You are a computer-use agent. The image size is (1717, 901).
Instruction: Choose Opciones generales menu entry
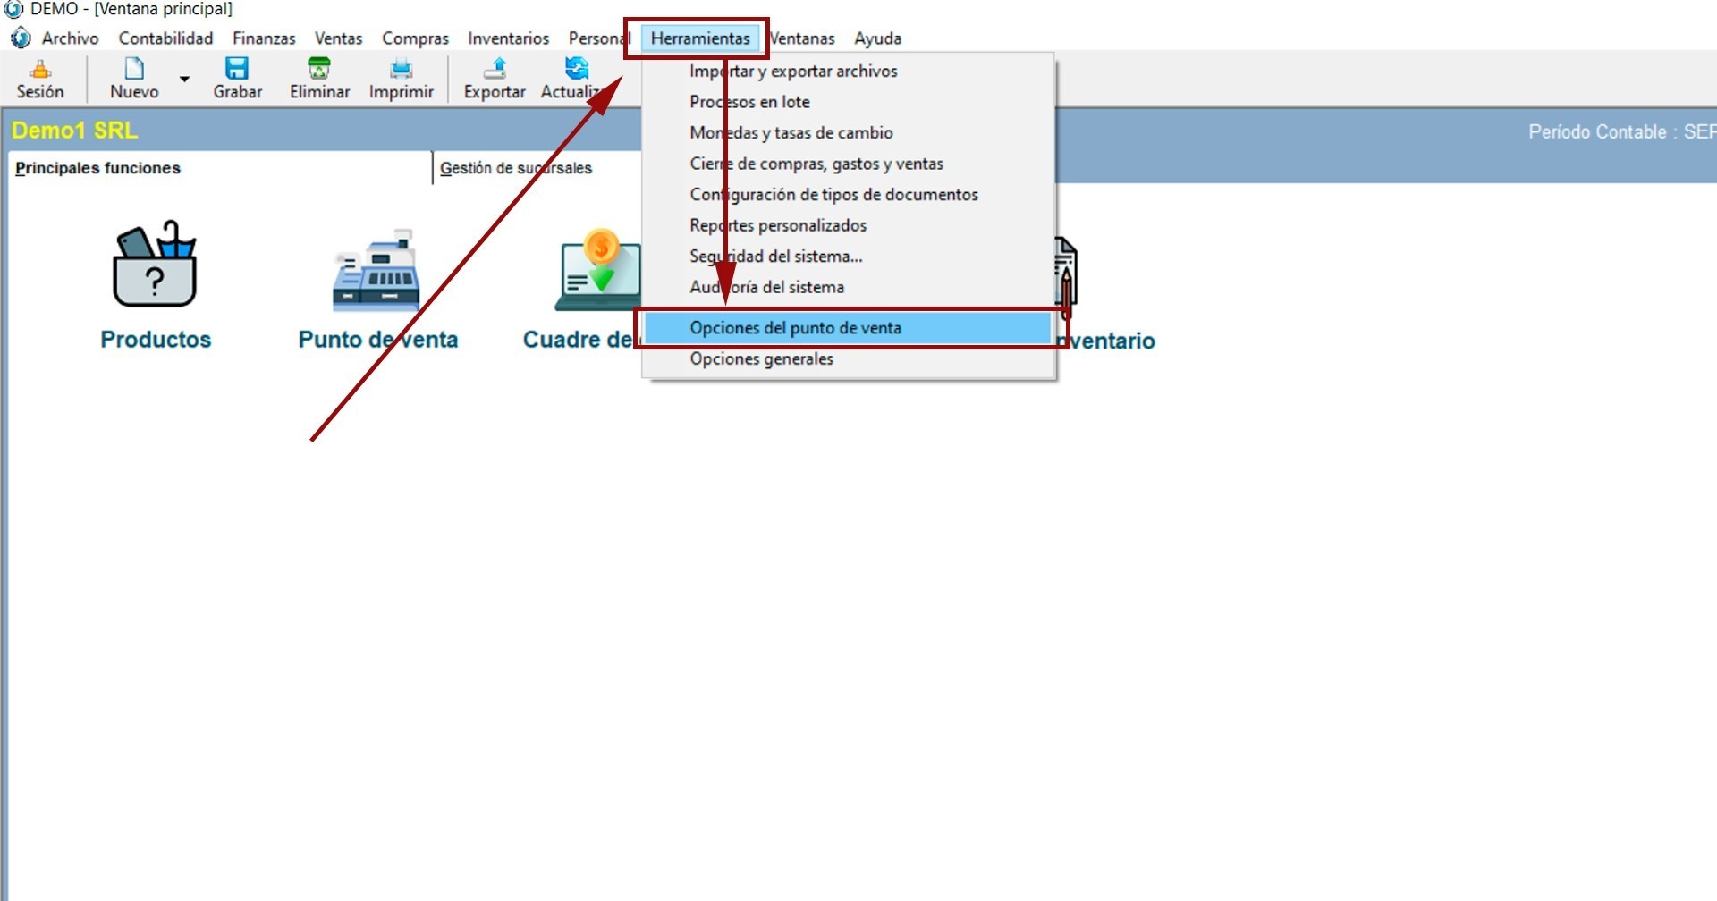point(761,359)
